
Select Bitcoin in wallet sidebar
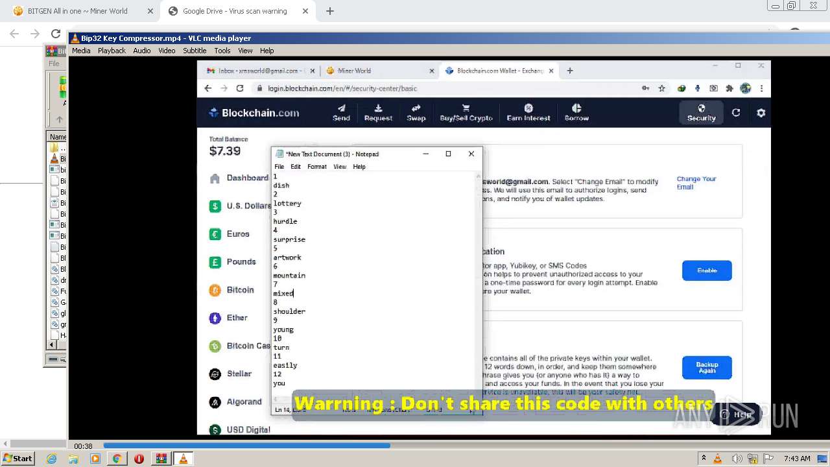[231, 290]
